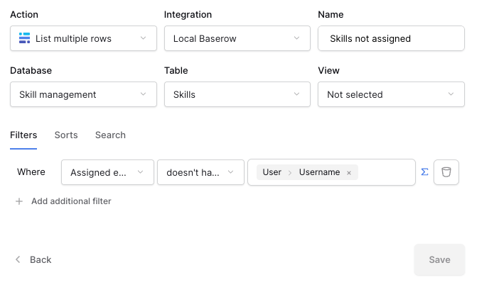Click the plus icon to add filter
Image resolution: width=489 pixels, height=292 pixels.
tap(19, 201)
